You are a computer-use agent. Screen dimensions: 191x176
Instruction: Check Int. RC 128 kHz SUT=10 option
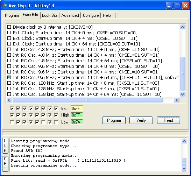(9, 94)
